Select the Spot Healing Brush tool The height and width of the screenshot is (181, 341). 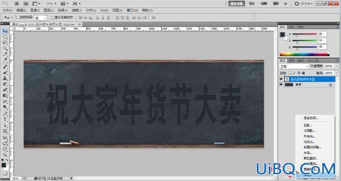[5, 67]
